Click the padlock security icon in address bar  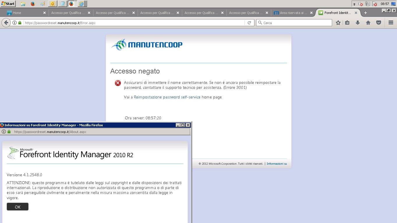point(20,22)
